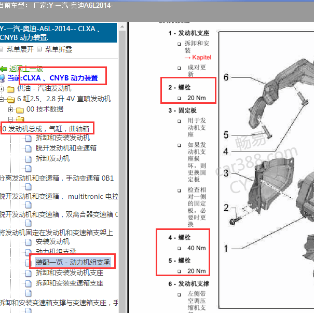
Task: Open 安装发动机 document
Action: pyautogui.click(x=52, y=241)
